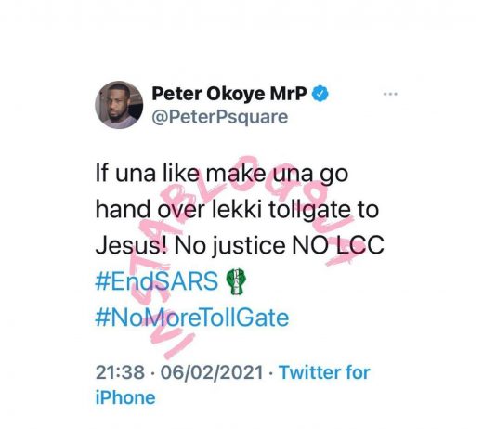Click the text 'NO LCC' in tweet
This screenshot has width=496, height=429.
tap(338, 245)
